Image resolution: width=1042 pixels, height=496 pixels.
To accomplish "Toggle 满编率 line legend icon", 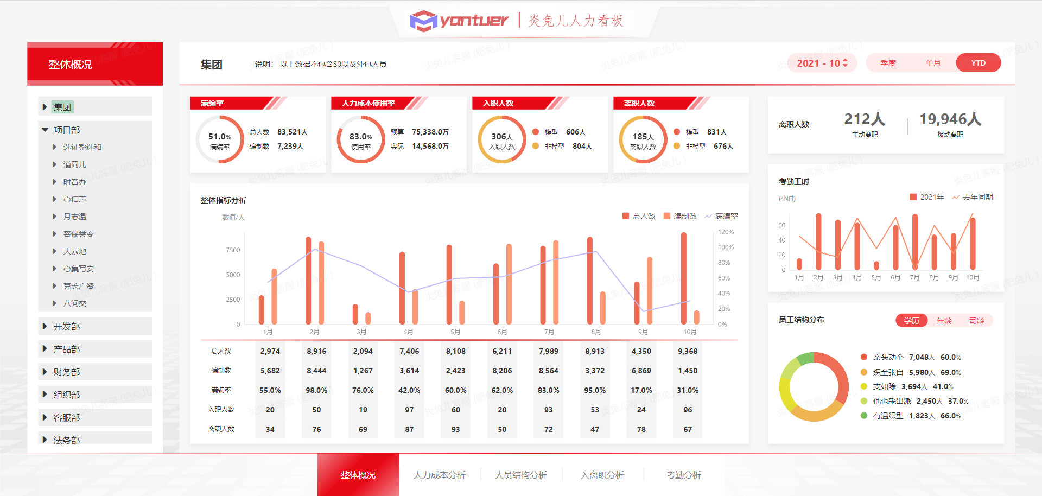I will [x=708, y=216].
